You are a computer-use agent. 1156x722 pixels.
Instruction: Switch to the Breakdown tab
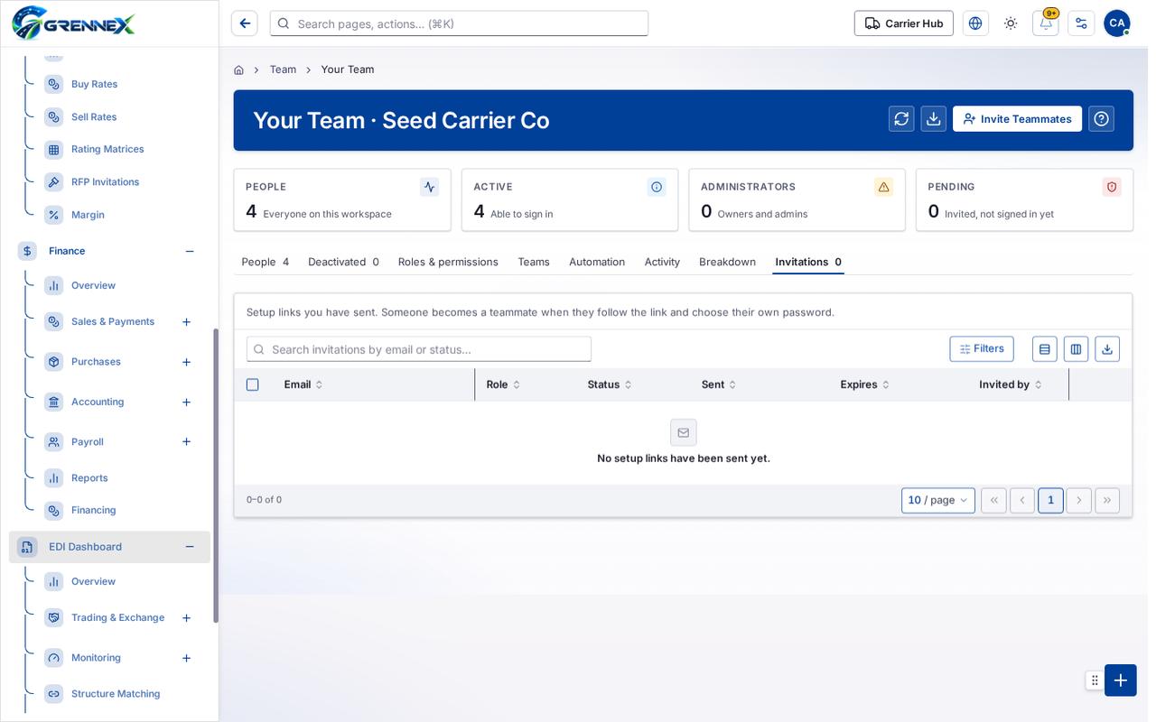pyautogui.click(x=727, y=262)
